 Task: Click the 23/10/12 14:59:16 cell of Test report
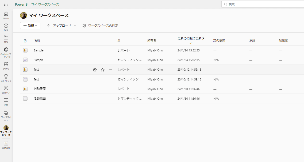189,70
